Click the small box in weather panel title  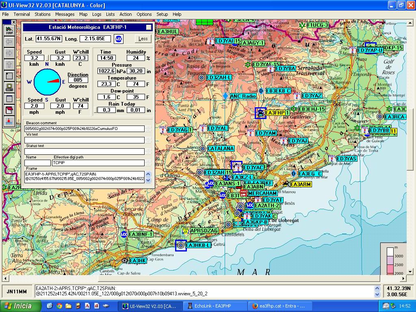coord(149,27)
